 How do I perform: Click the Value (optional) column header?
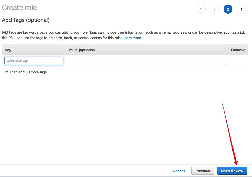[x=82, y=50]
